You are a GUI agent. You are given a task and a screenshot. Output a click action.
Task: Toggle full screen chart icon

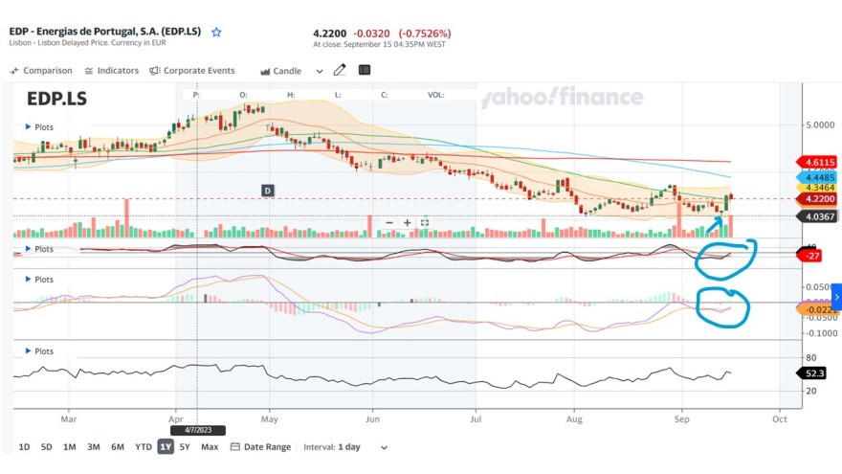click(x=425, y=222)
